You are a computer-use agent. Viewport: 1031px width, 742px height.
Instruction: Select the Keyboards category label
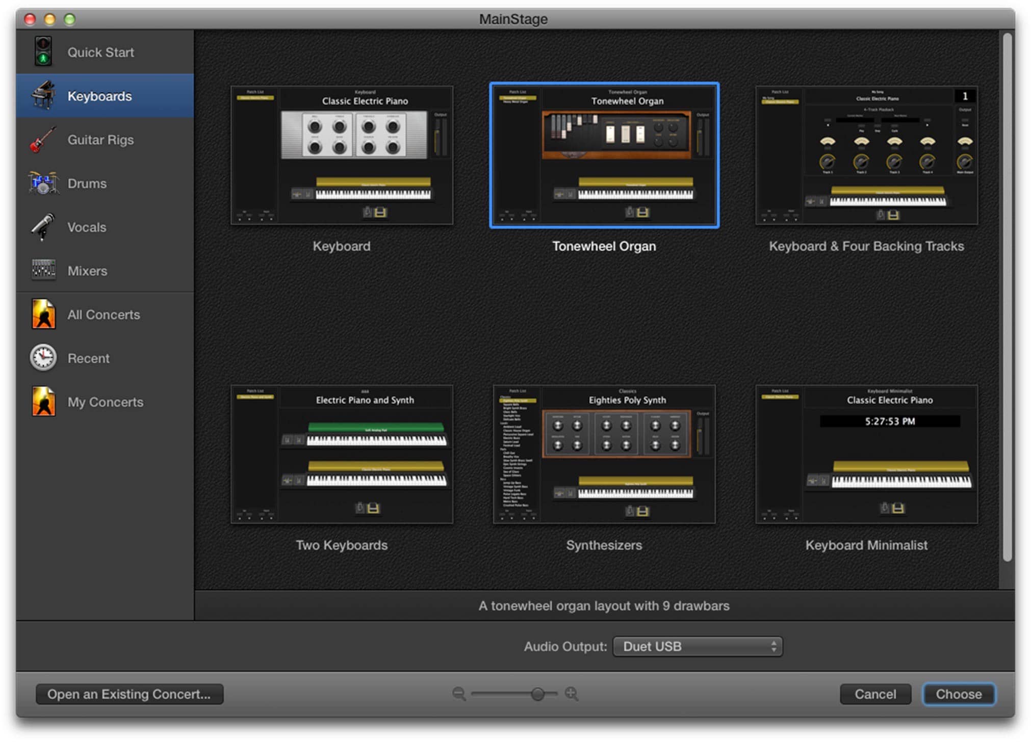click(99, 96)
